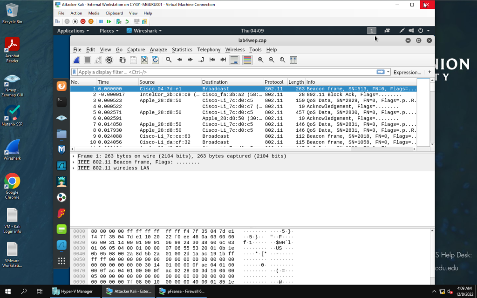Click the save capture file icon
This screenshot has height=298, width=477.
(x=133, y=60)
